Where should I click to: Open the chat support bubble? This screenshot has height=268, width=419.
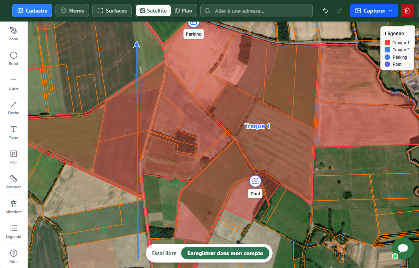pyautogui.click(x=403, y=248)
